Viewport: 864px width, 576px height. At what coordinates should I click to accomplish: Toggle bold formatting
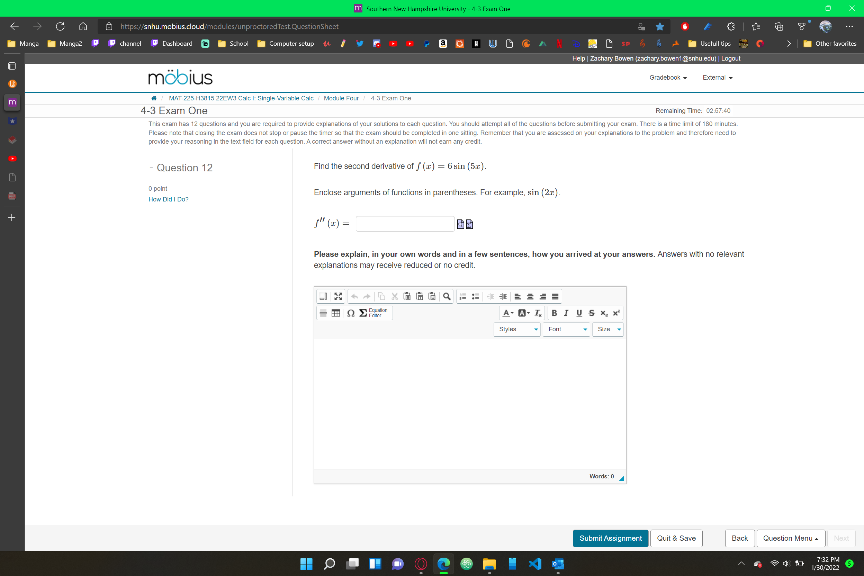[x=554, y=313]
